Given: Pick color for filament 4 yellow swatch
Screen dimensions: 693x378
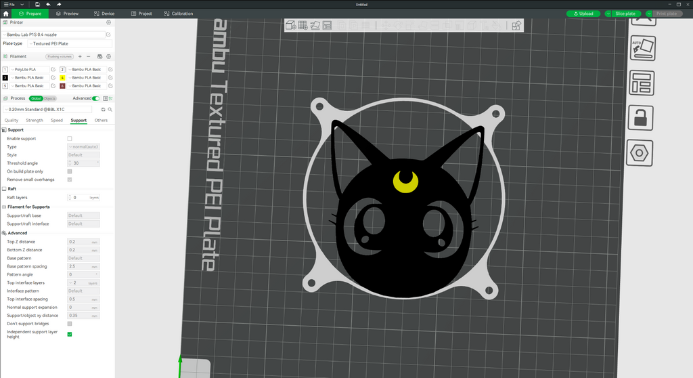Looking at the screenshot, I should pyautogui.click(x=62, y=77).
